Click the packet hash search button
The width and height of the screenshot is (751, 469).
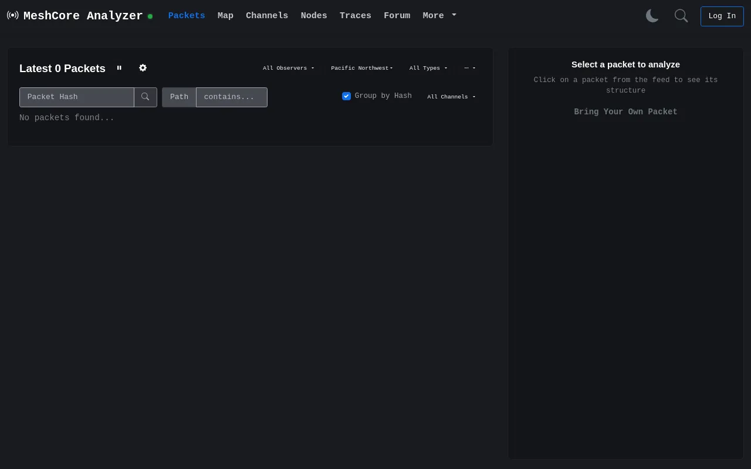146,97
